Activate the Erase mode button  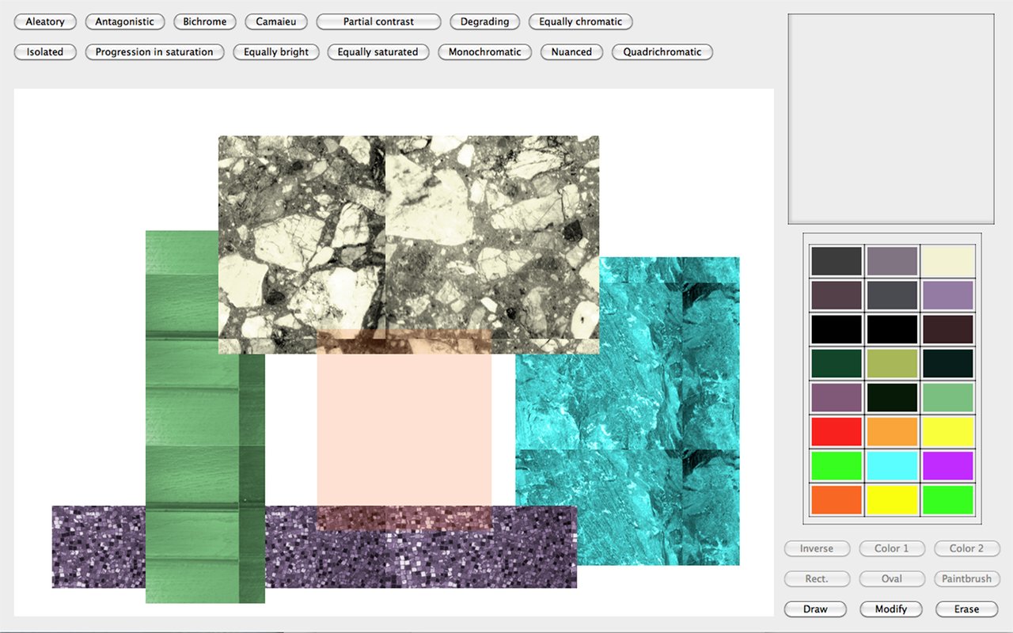coord(966,609)
